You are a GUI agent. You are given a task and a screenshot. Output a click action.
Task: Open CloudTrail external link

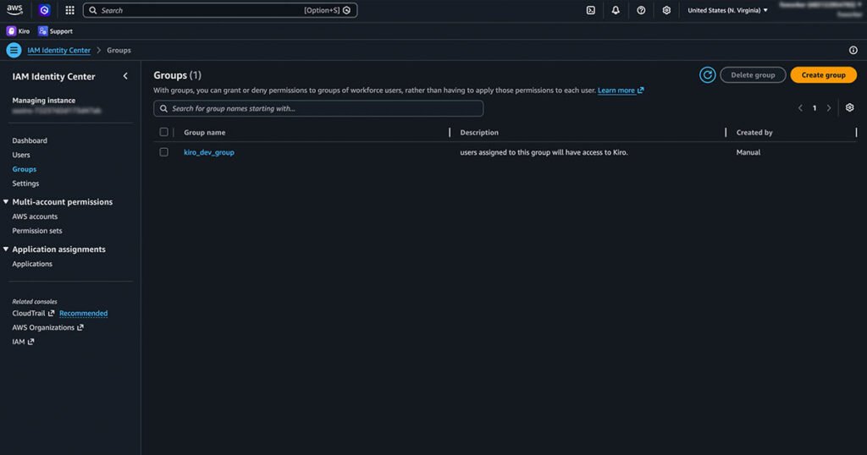[x=33, y=313]
